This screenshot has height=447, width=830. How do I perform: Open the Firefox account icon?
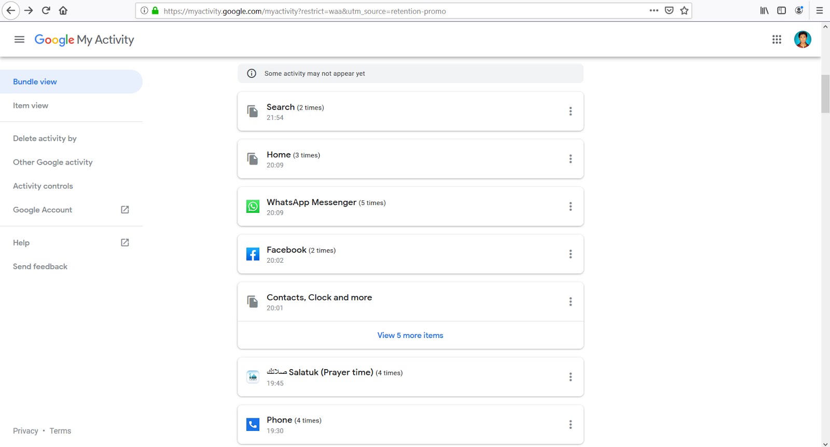(x=799, y=10)
